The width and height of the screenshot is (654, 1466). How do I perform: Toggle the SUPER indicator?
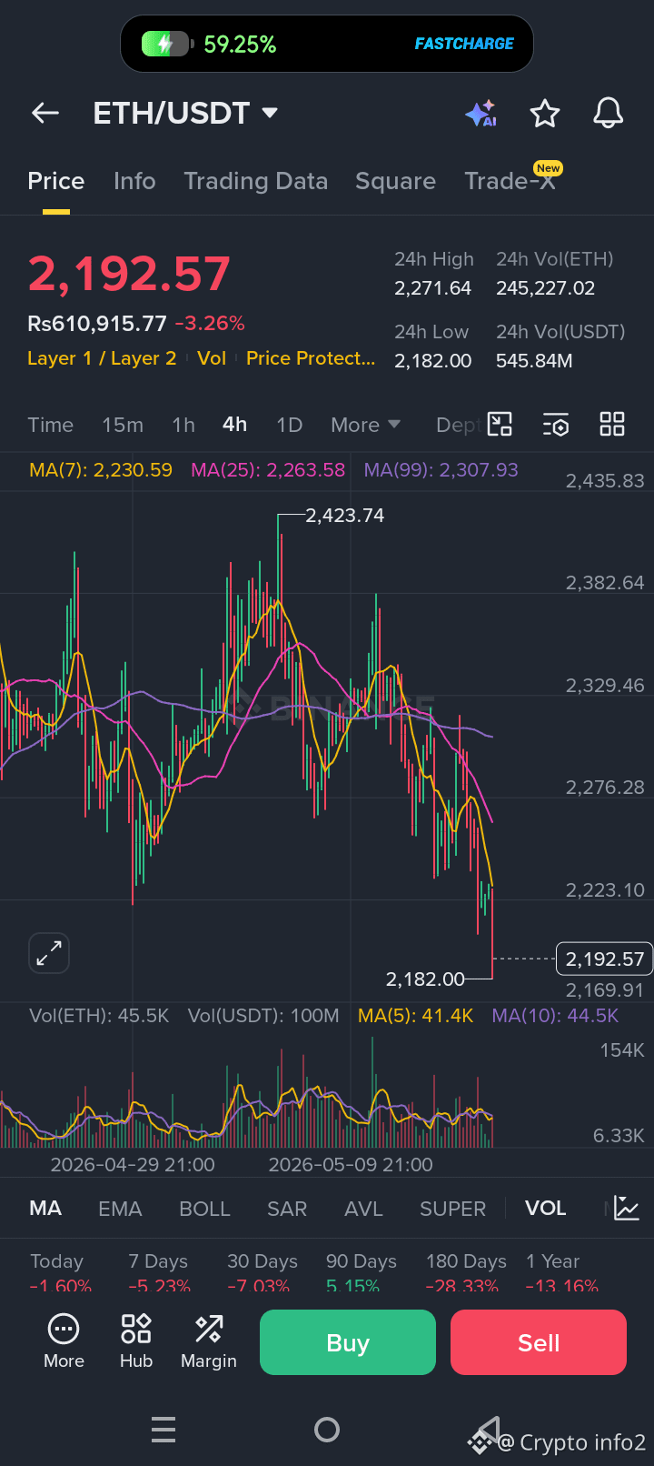[452, 1209]
